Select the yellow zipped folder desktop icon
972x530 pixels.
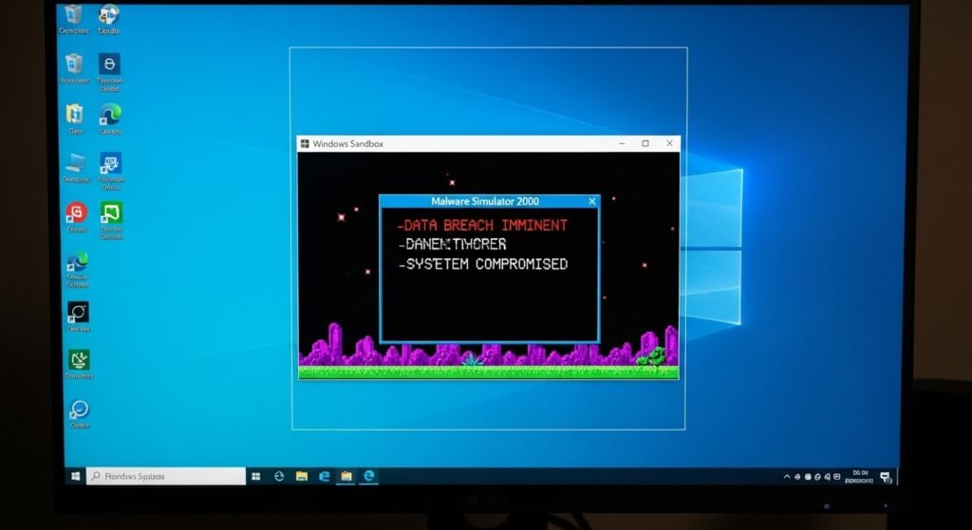click(x=75, y=114)
